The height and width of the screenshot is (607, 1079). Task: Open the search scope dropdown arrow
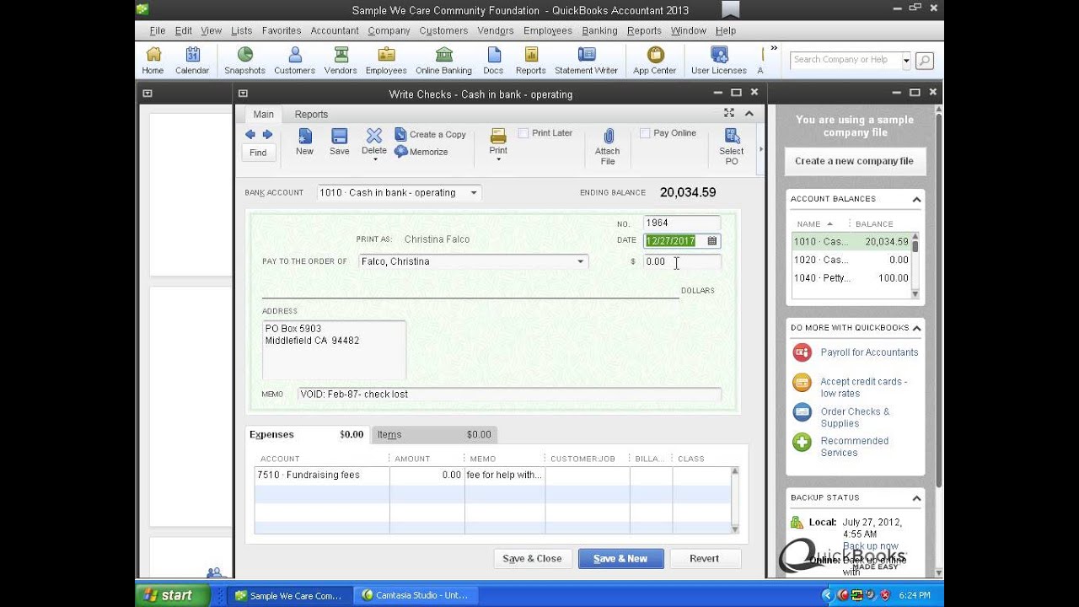[907, 61]
